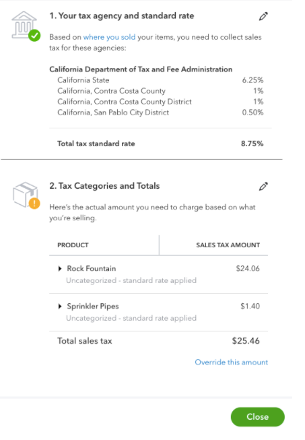
Task: Edit Tax Categories and Totals pencil icon
Action: pos(263,187)
